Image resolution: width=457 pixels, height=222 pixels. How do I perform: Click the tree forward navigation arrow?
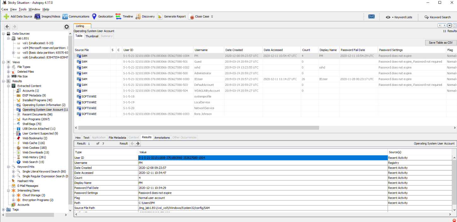(x=14, y=27)
